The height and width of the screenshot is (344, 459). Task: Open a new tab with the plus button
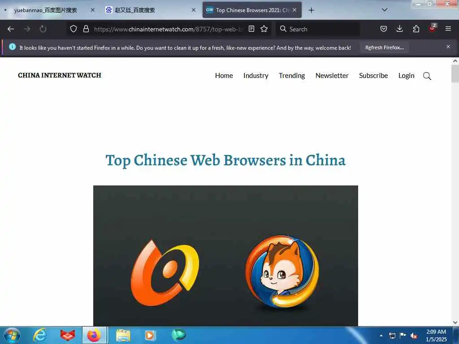(x=312, y=10)
